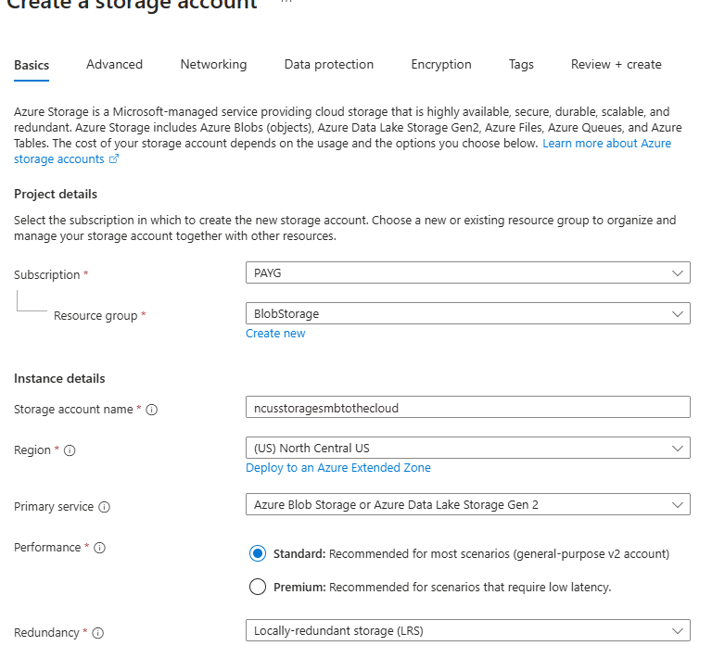Click info icon next to Redundancy
712x671 pixels.
click(97, 633)
